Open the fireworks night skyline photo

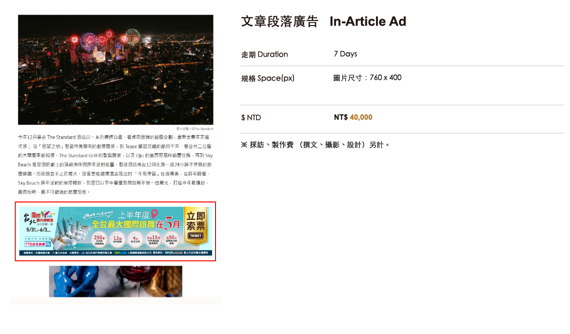click(115, 70)
